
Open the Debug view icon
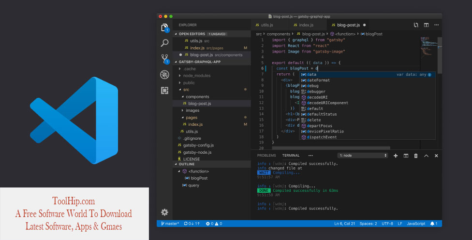click(x=164, y=75)
